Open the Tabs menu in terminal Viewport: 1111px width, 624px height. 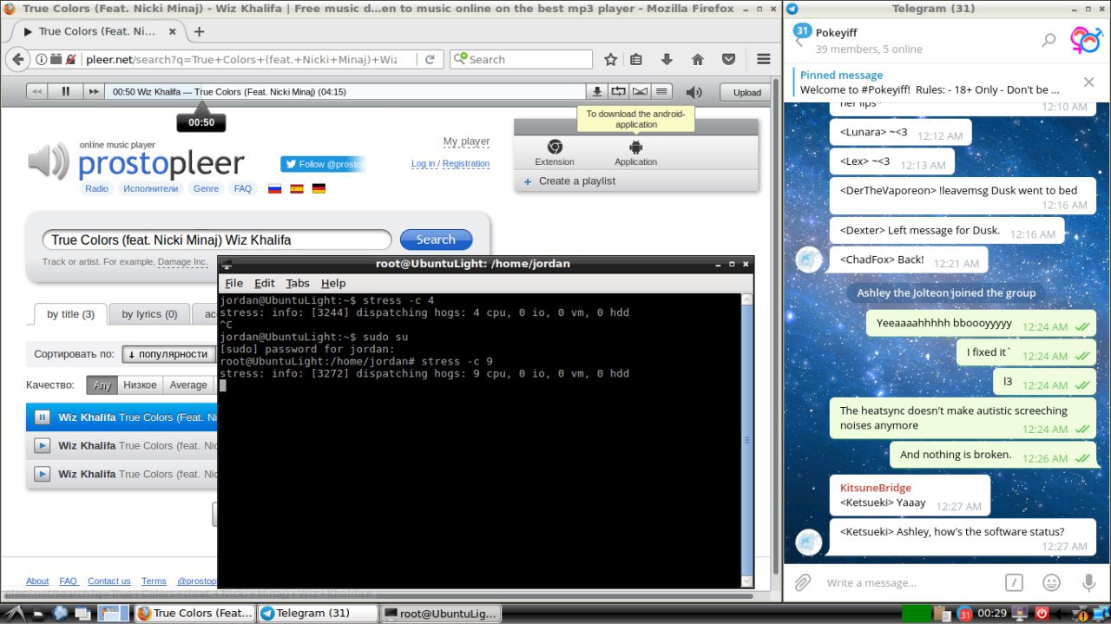coord(297,283)
